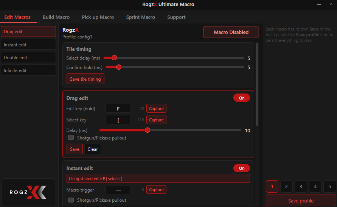337x207 pixels.
Task: Click the Tile timing heading
Action: [x=79, y=49]
